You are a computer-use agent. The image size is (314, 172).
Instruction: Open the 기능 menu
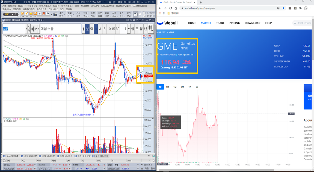click(x=4, y=6)
